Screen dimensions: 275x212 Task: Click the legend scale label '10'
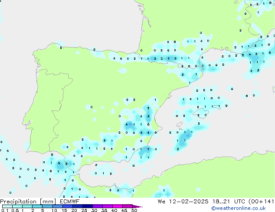tap(54, 210)
